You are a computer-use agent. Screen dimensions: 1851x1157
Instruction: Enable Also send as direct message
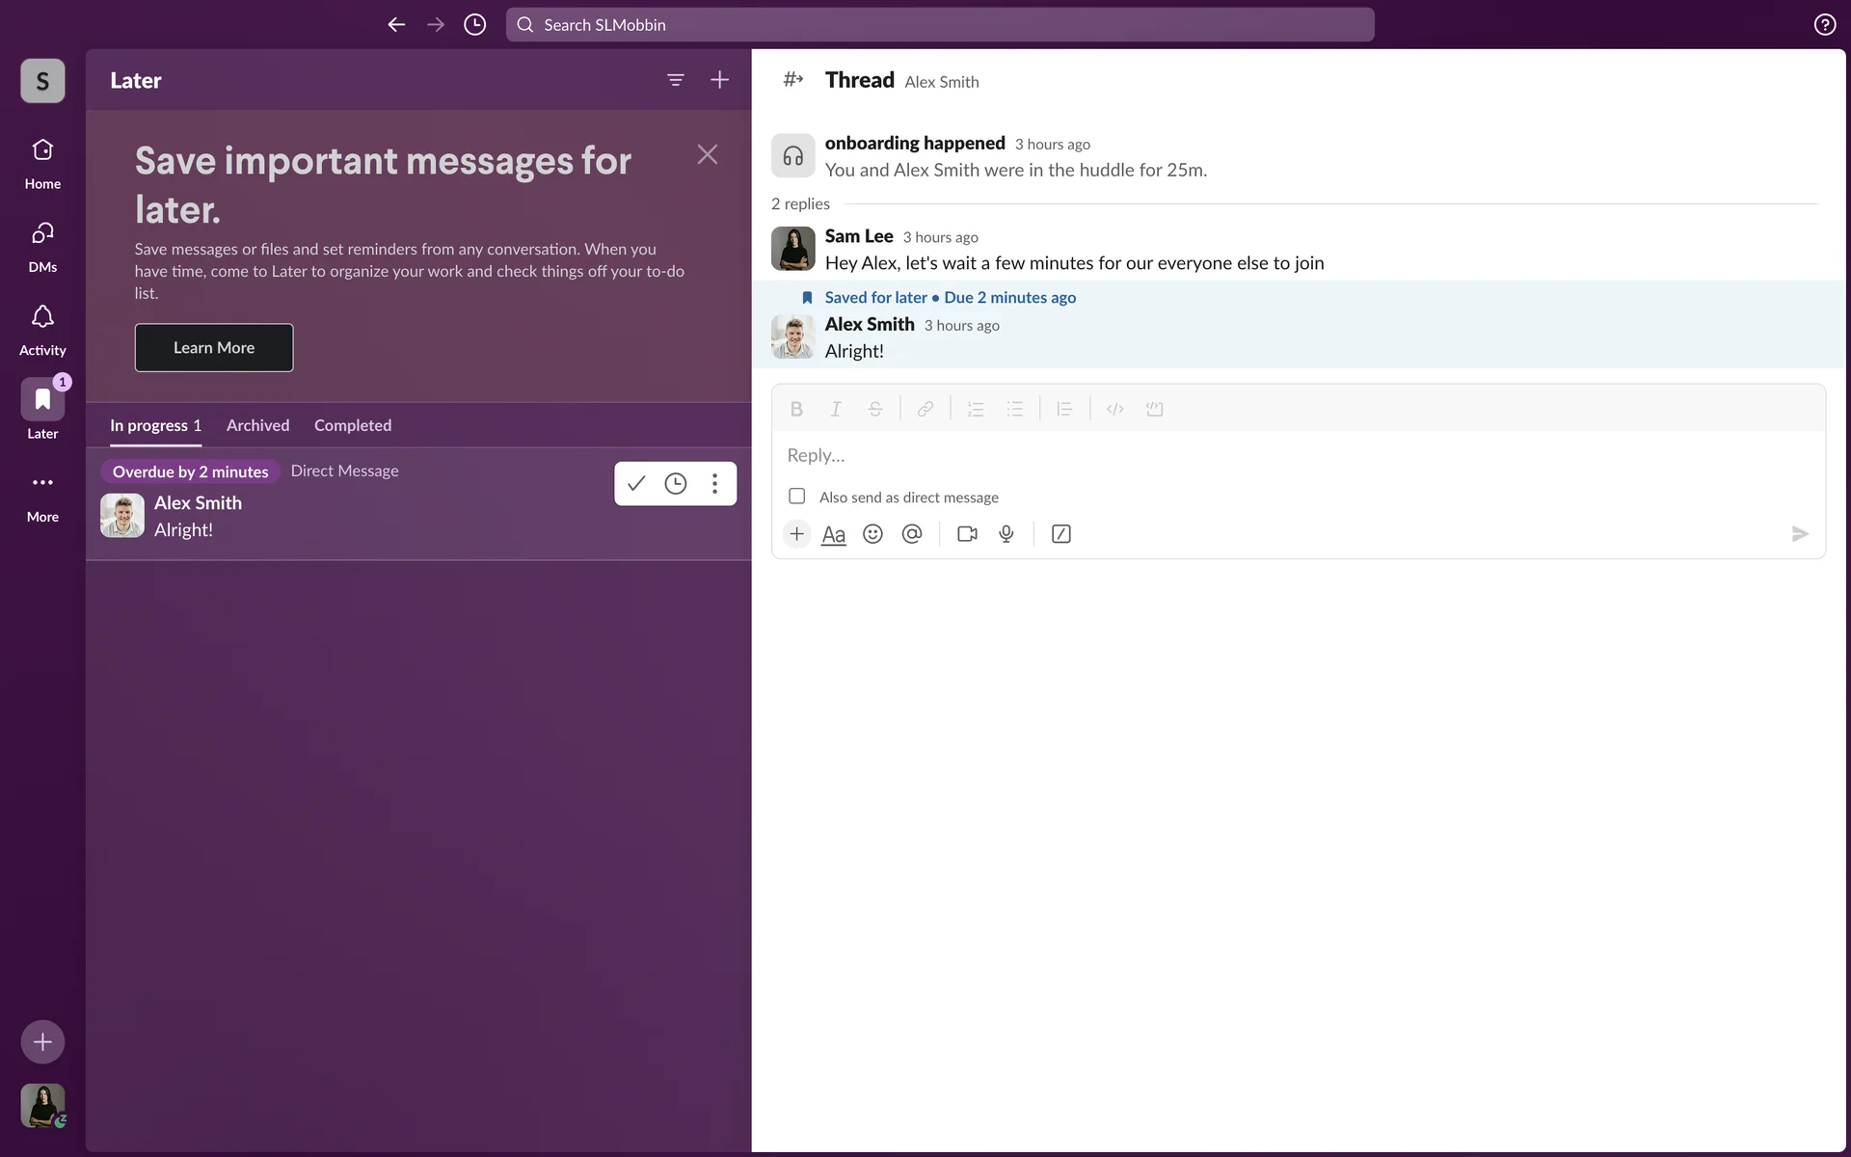(x=797, y=497)
